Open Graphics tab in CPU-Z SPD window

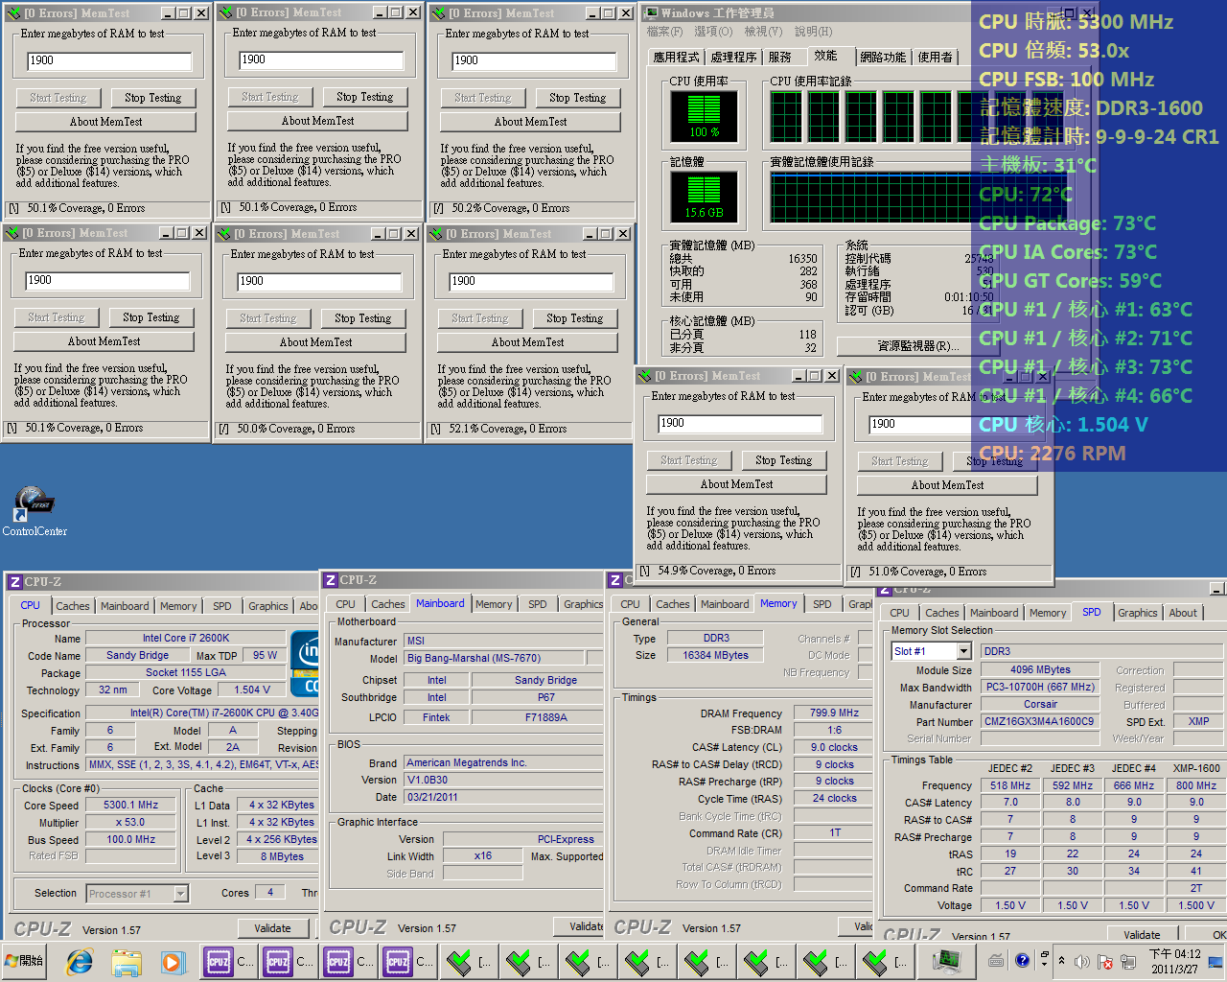pyautogui.click(x=1138, y=613)
